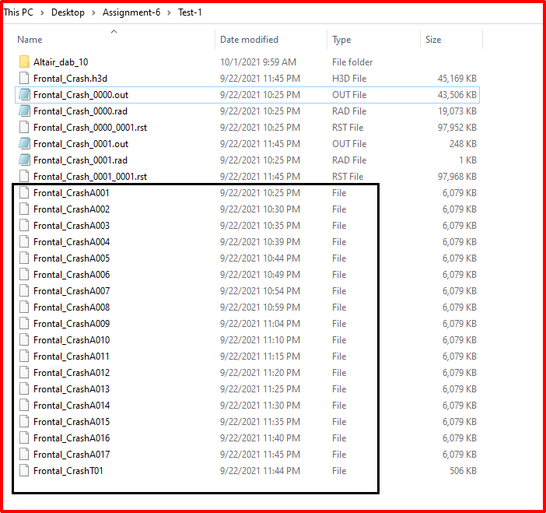This screenshot has height=513, width=546.
Task: Click the Frontal_CrashA001 file icon
Action: [24, 193]
